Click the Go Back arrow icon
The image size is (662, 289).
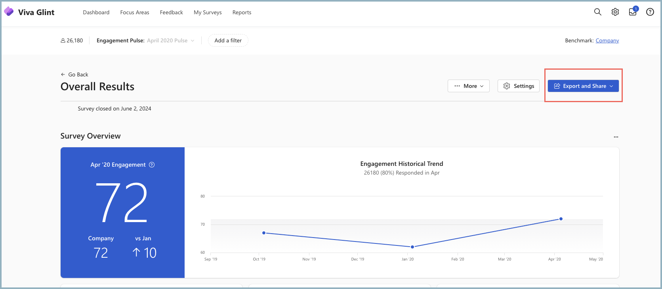[x=63, y=74]
